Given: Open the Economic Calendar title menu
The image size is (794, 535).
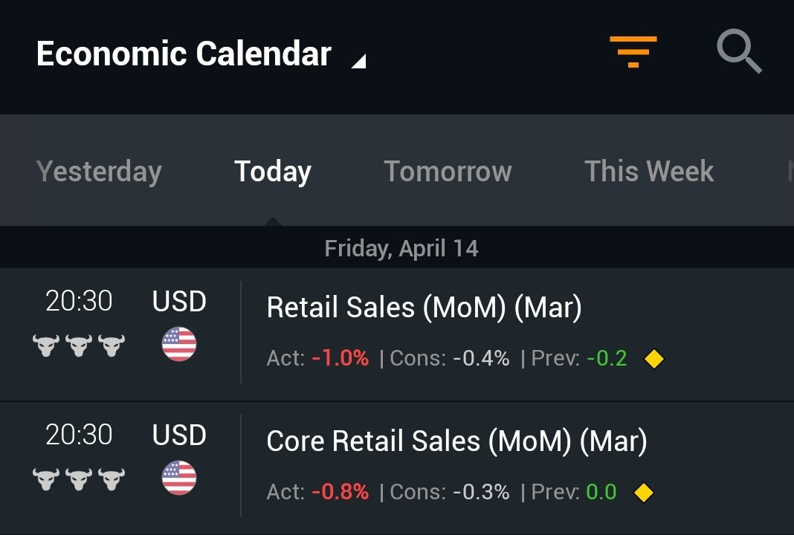Looking at the screenshot, I should pyautogui.click(x=184, y=54).
